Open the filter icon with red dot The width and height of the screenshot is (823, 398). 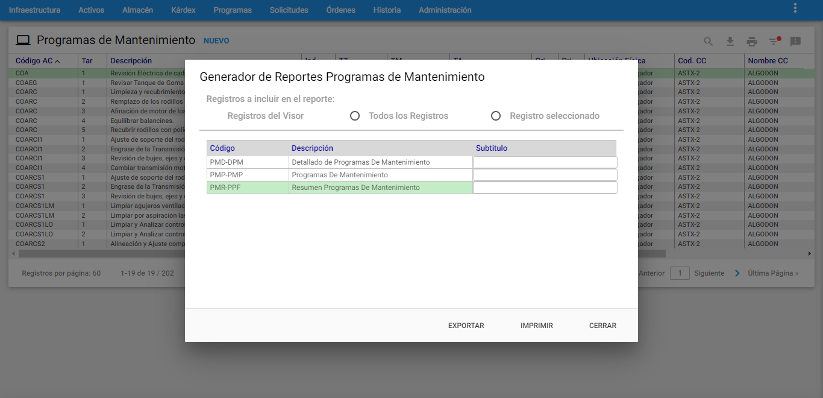coord(774,41)
